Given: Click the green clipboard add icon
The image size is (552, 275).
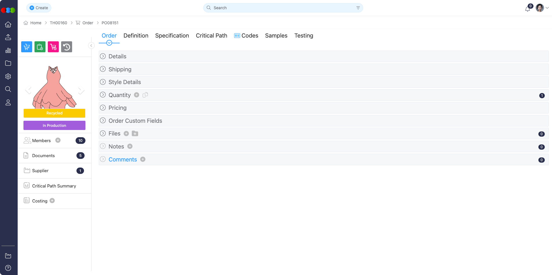Looking at the screenshot, I should (40, 47).
